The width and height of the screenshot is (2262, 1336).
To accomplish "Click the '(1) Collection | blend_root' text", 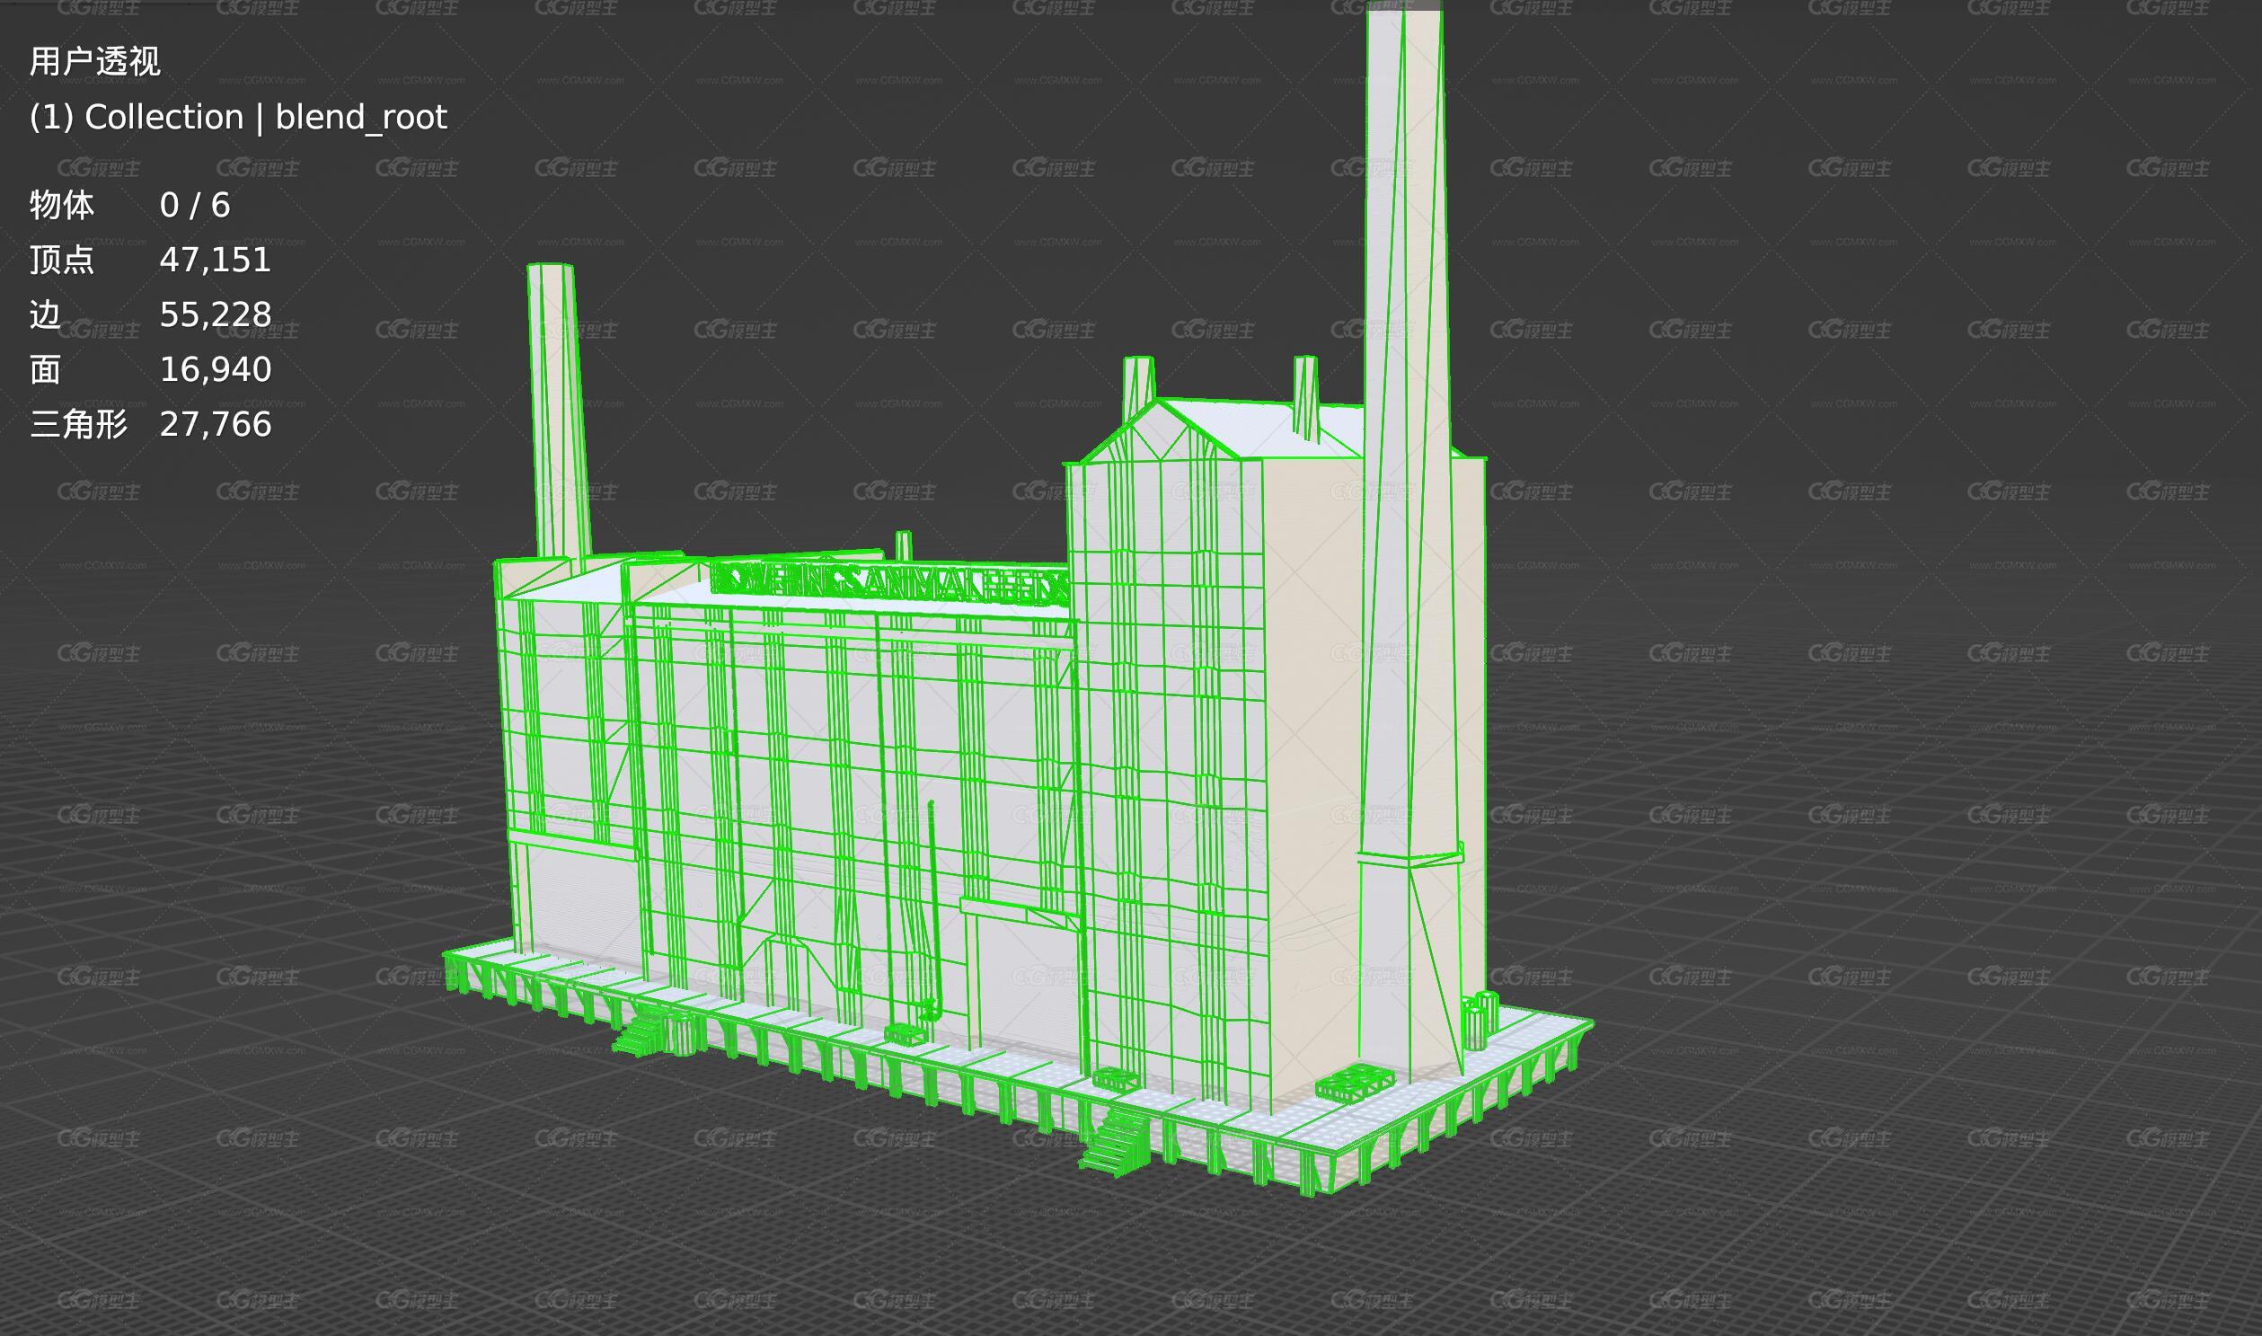I will (238, 117).
